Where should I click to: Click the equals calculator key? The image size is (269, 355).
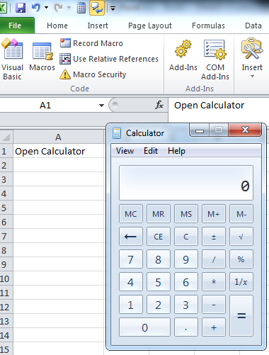click(241, 315)
